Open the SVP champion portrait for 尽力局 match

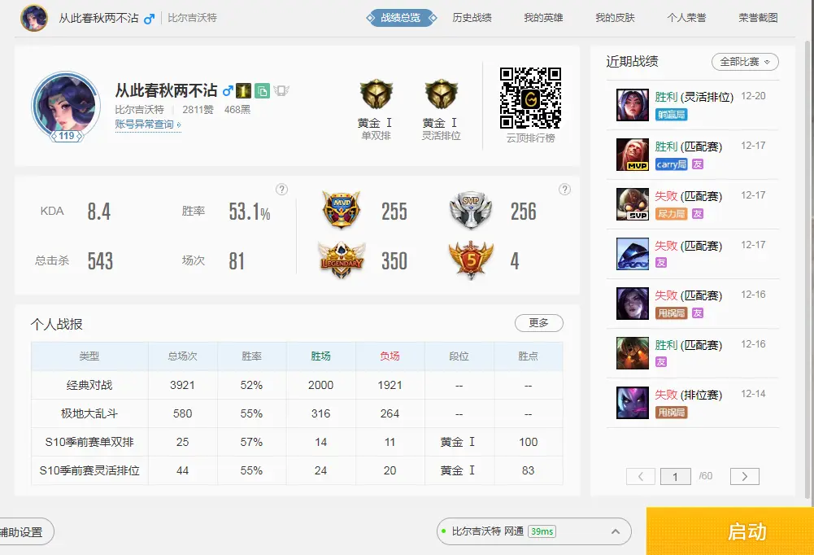[633, 204]
